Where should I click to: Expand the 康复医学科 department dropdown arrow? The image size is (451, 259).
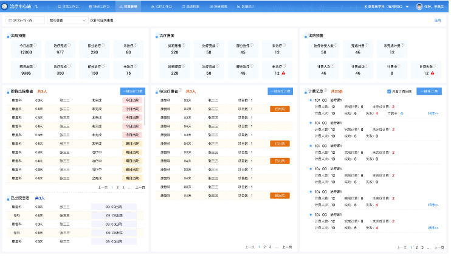407,7
